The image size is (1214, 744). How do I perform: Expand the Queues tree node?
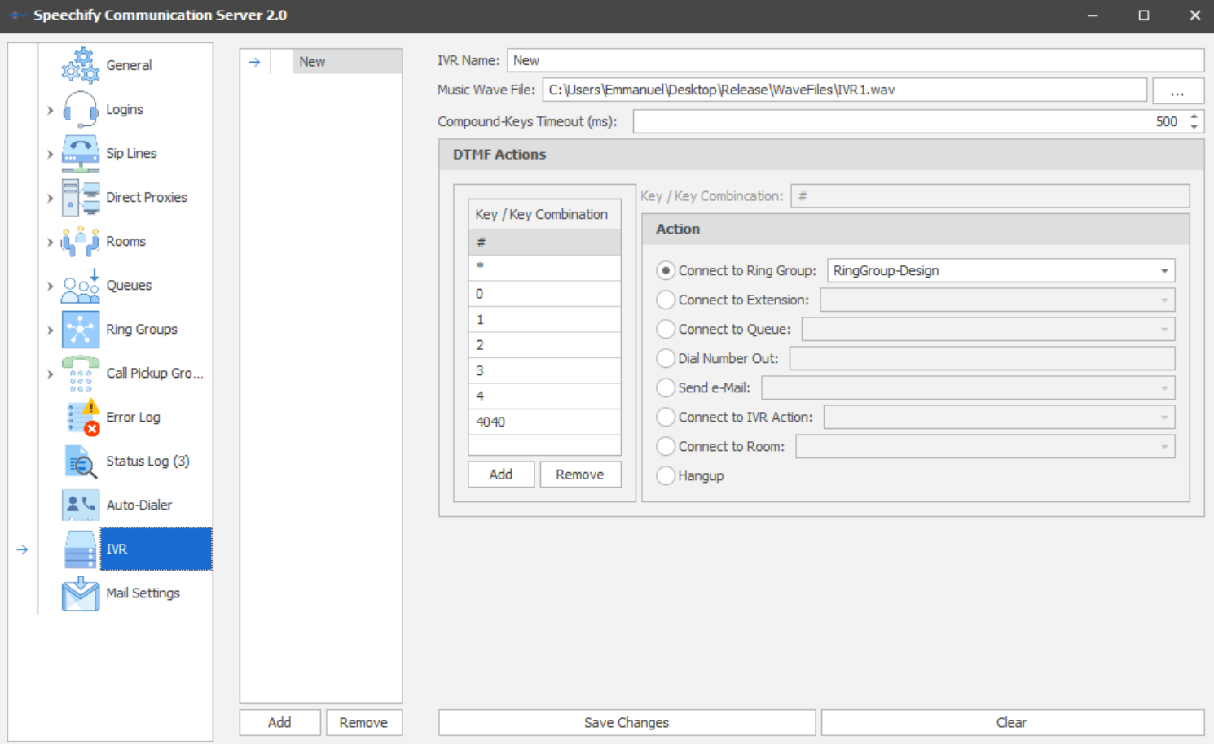(x=51, y=286)
